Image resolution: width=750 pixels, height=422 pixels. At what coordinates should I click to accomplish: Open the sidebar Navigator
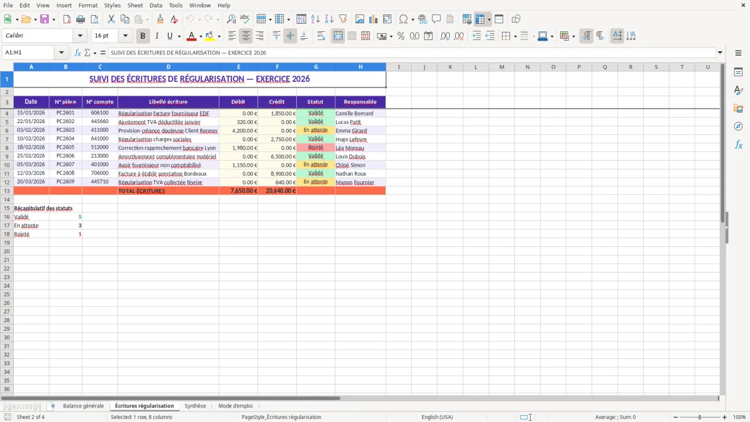pyautogui.click(x=738, y=126)
